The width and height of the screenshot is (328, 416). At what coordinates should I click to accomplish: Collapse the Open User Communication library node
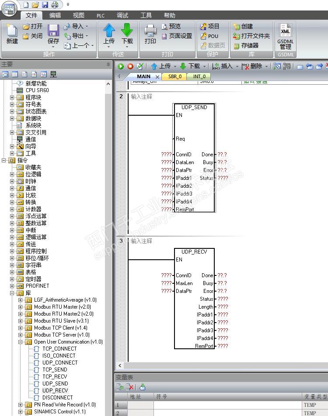click(21, 342)
